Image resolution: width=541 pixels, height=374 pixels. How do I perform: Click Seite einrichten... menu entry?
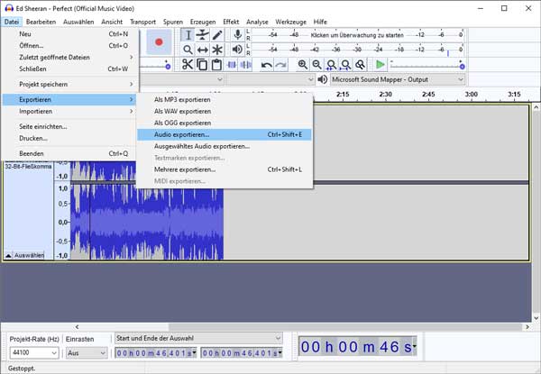(69, 126)
